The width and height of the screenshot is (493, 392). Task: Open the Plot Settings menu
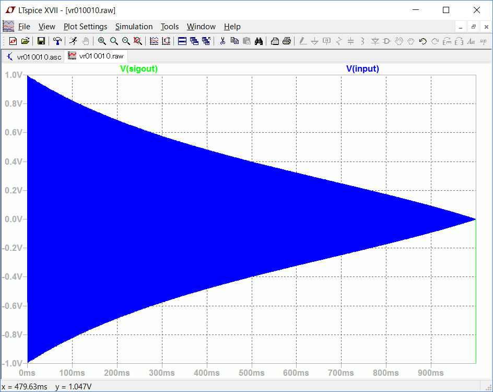point(85,27)
